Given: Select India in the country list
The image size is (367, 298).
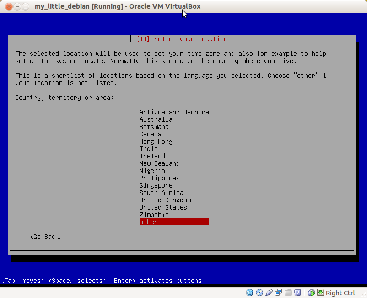Looking at the screenshot, I should [174, 149].
